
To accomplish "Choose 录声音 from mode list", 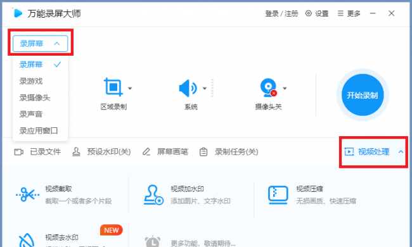I will (31, 114).
